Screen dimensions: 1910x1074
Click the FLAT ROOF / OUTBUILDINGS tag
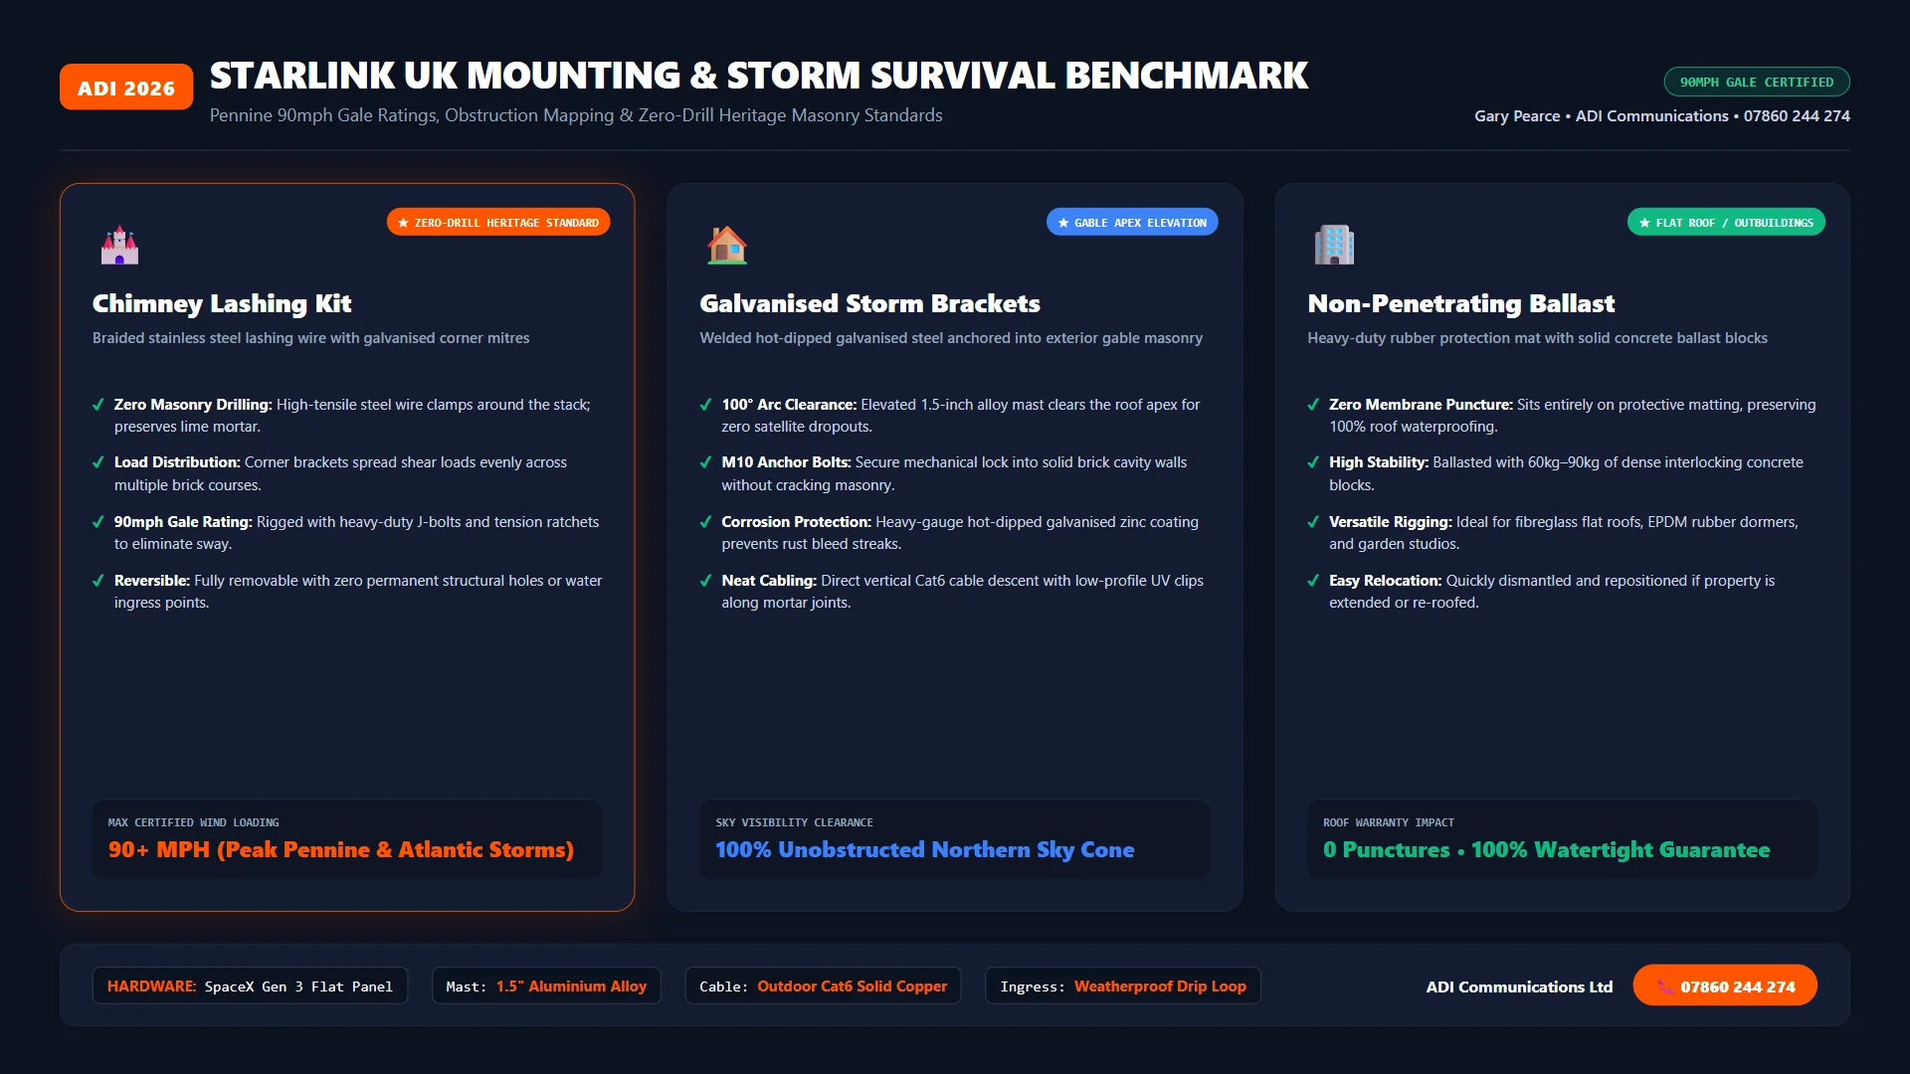click(x=1726, y=223)
